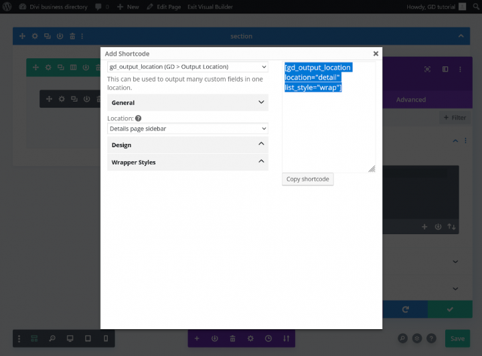The image size is (482, 356).
Task: Click the blue section move icon
Action: tap(21, 36)
